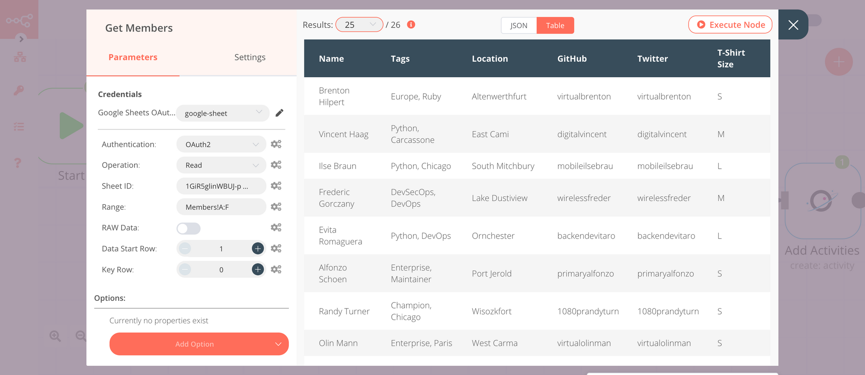865x375 pixels.
Task: Click the Execute Node button
Action: point(730,25)
